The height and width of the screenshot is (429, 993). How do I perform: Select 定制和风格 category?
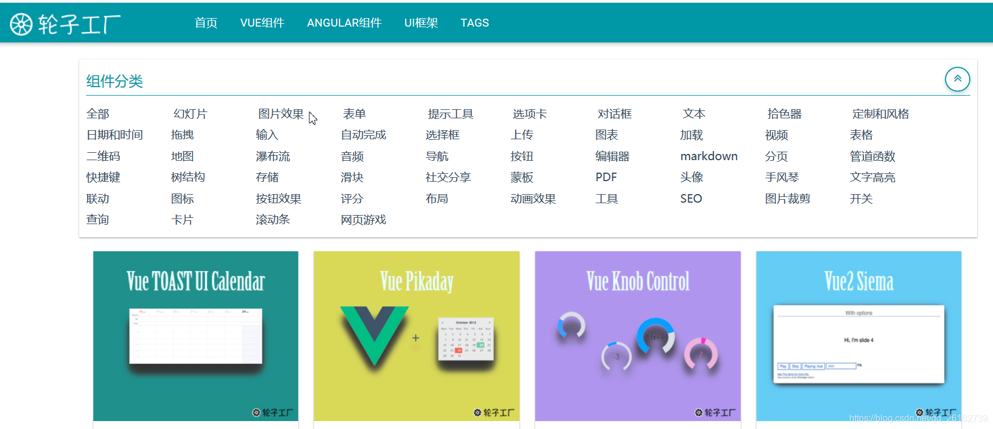[880, 114]
